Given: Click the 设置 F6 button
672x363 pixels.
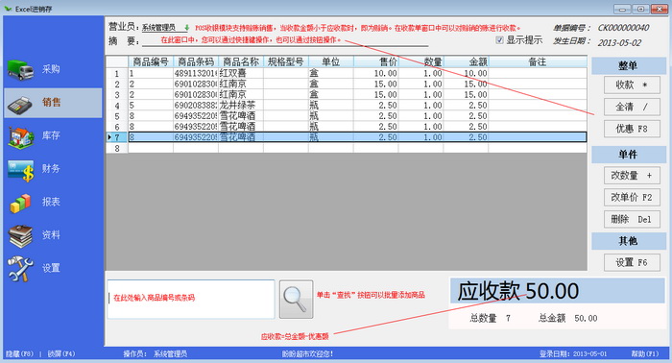Looking at the screenshot, I should pyautogui.click(x=632, y=262).
